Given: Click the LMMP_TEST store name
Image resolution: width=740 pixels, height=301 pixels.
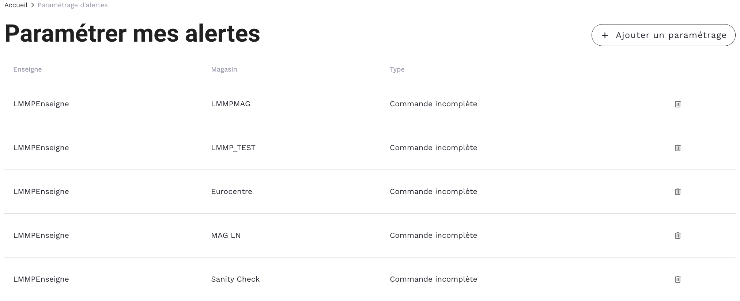Looking at the screenshot, I should click(x=233, y=148).
